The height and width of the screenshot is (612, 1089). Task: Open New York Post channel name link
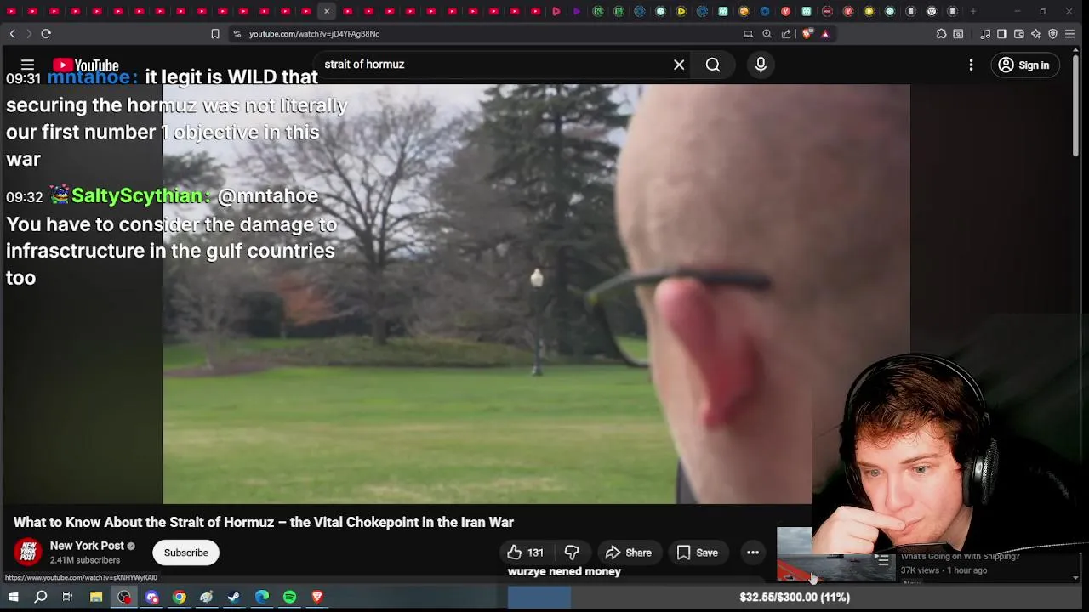87,546
